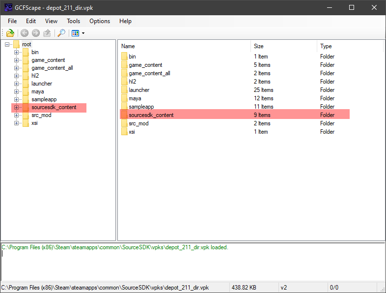Click the Back navigation arrow icon
Image resolution: width=386 pixels, height=293 pixels.
pos(25,33)
